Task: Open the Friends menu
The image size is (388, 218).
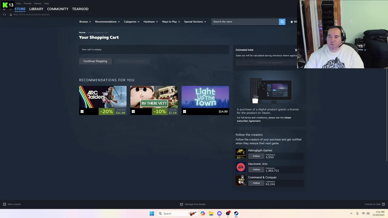Action: pyautogui.click(x=28, y=3)
